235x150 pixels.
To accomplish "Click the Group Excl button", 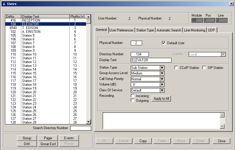I will coord(48,144).
